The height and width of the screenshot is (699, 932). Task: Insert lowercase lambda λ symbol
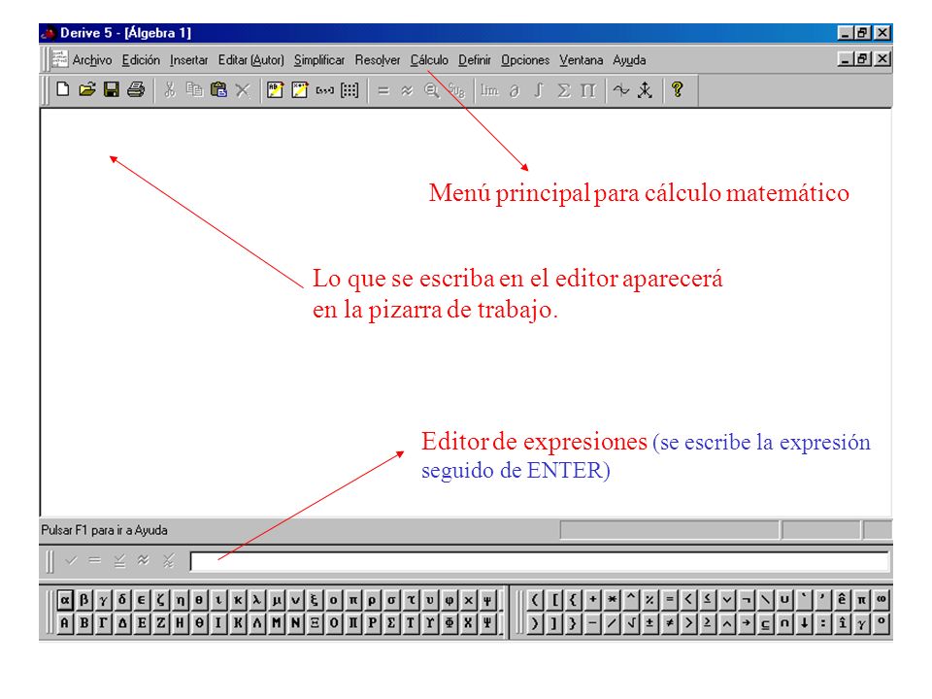[x=256, y=600]
